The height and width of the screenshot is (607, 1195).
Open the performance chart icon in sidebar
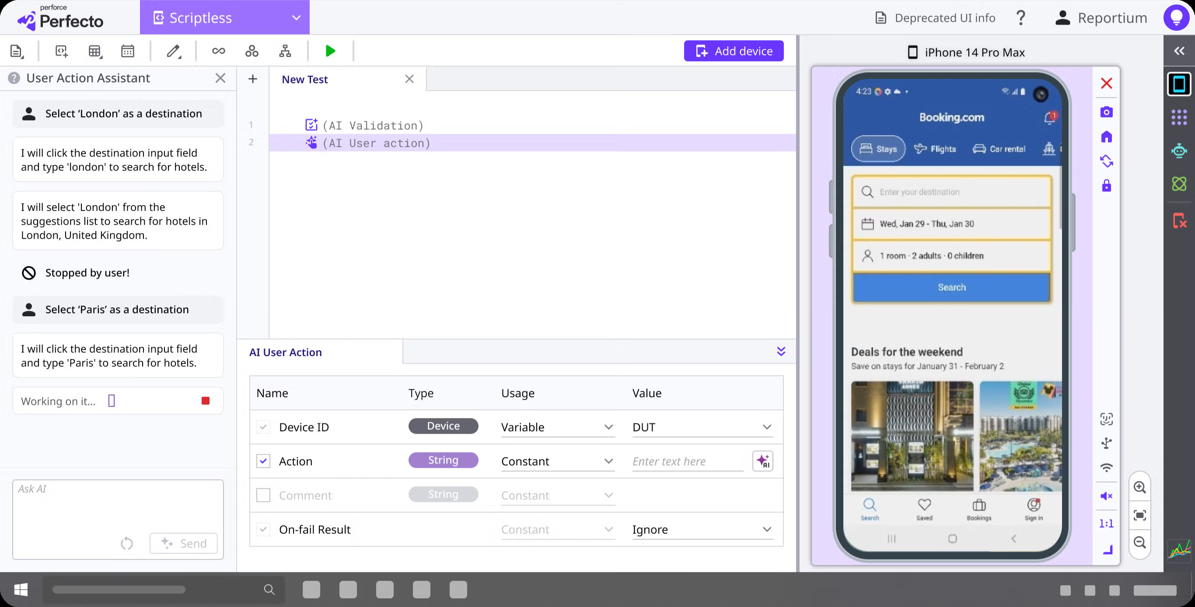[x=1179, y=550]
